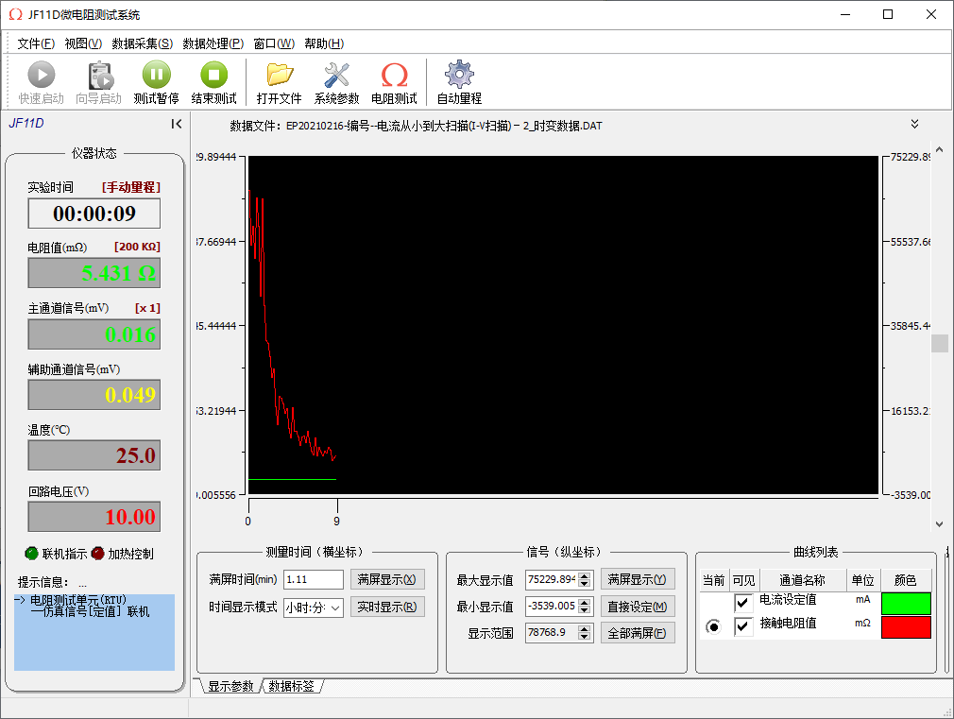Increase 最小显示值 with up arrow
954x719 pixels.
pos(585,602)
